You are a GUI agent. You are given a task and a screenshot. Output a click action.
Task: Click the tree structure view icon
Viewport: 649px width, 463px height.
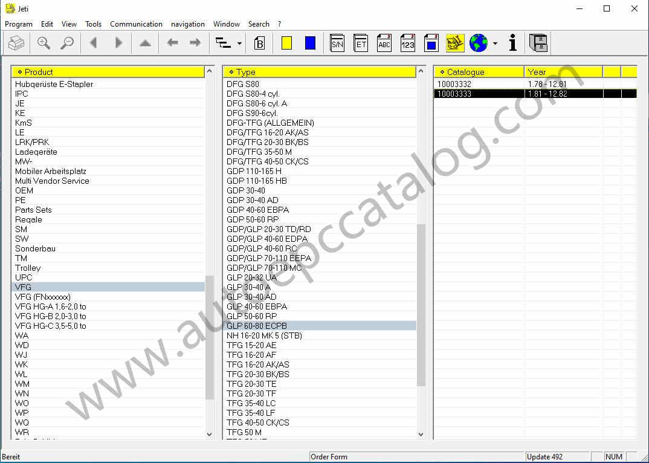[x=224, y=43]
